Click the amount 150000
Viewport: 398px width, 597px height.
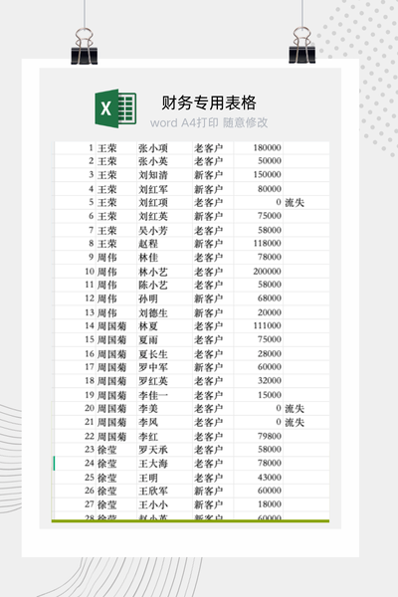267,174
